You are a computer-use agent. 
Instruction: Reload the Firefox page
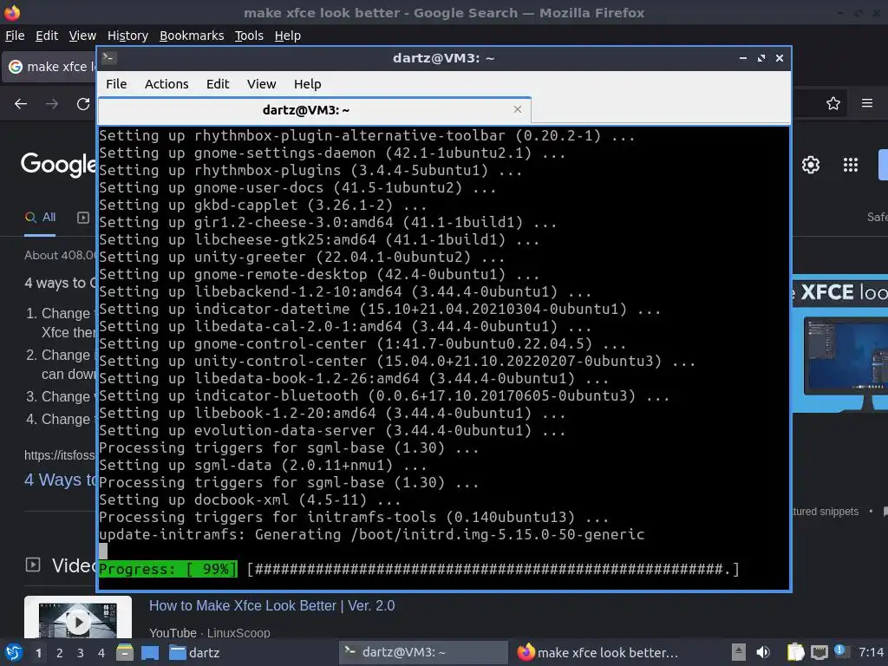pyautogui.click(x=83, y=104)
